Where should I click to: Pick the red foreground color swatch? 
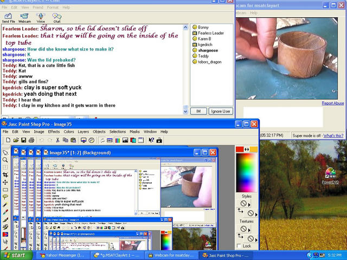point(240,149)
